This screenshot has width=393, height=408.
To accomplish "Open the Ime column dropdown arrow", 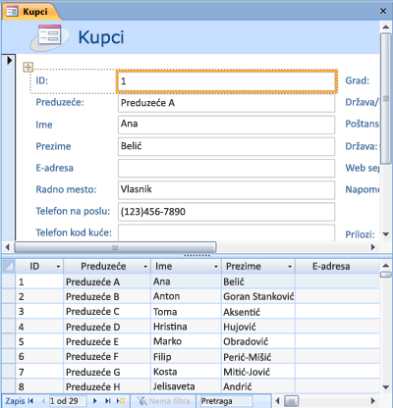I will (x=216, y=267).
